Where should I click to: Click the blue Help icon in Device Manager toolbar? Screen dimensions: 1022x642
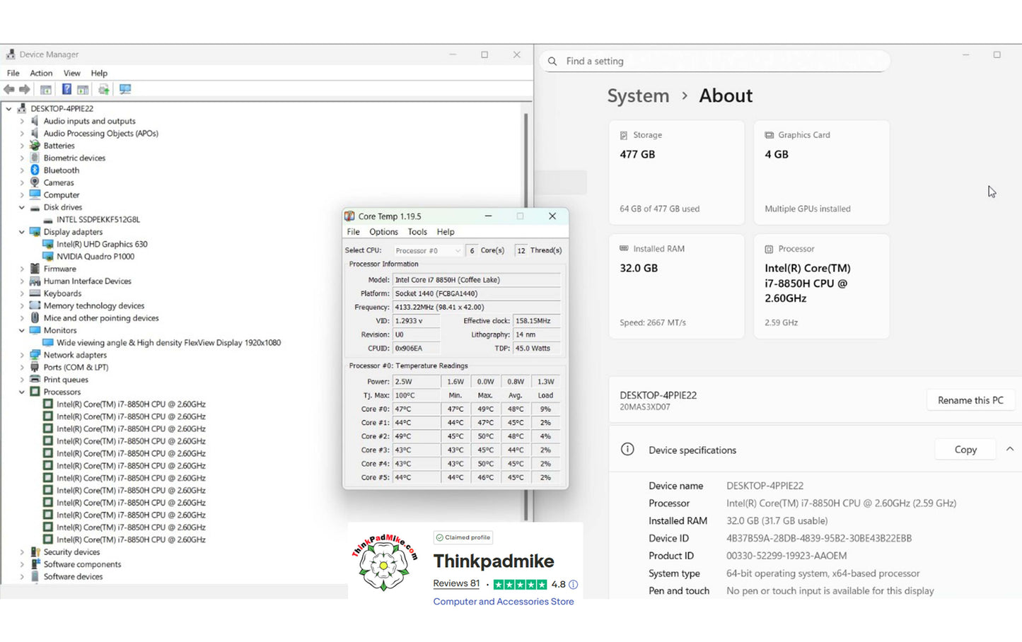tap(66, 89)
